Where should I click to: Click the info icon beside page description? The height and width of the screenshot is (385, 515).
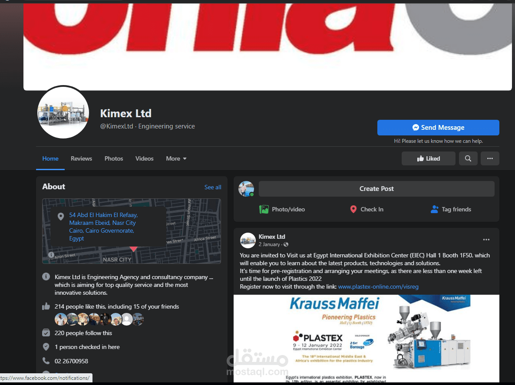pyautogui.click(x=46, y=276)
